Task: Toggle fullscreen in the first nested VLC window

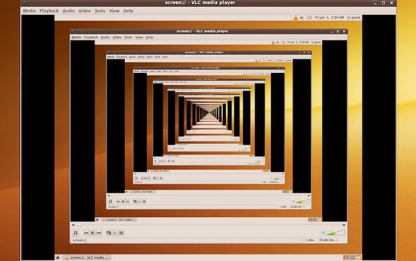Action: pos(109,233)
